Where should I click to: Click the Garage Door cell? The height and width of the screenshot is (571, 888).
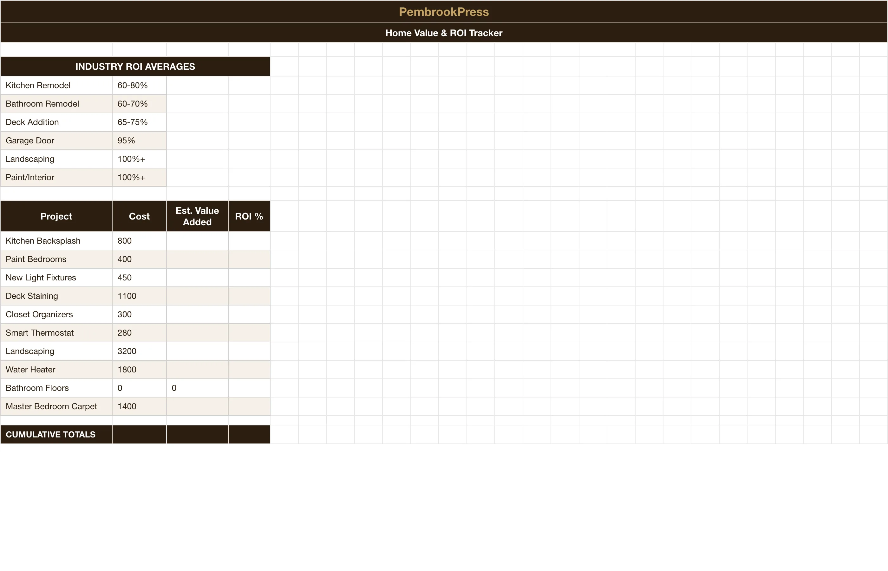tap(56, 141)
